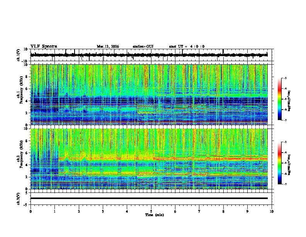Click the "2" kHz tick of ch.2 frequency axis
The height and width of the screenshot is (237, 306).
pos(27,177)
